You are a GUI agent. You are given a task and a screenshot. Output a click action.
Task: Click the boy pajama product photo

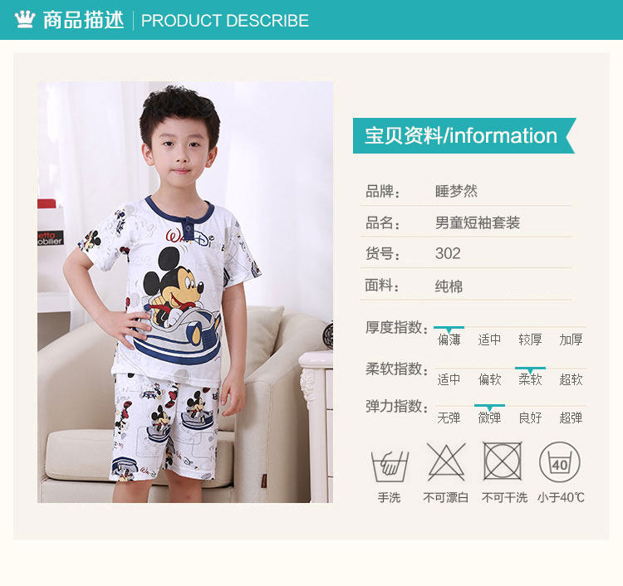coord(185,292)
